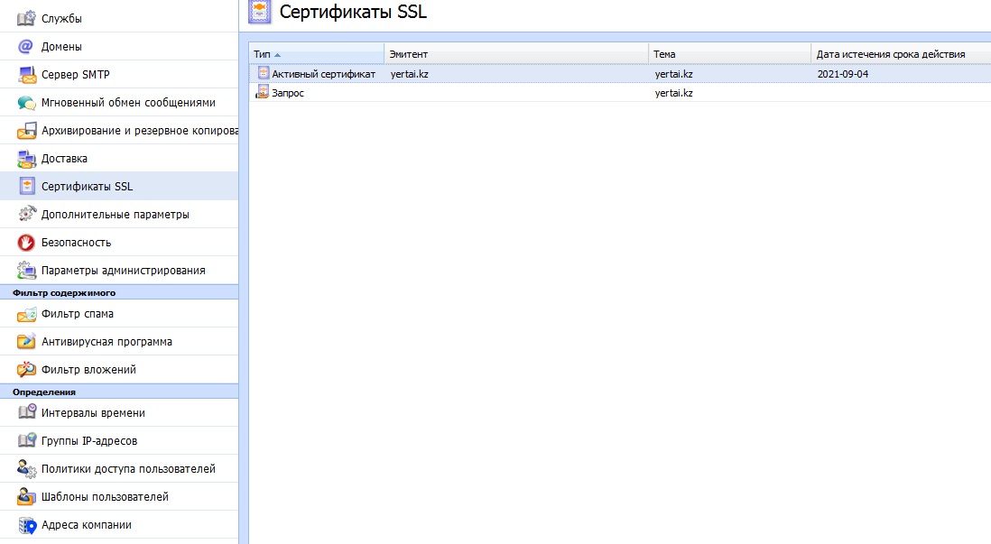Click the Мгновенный обмен сообщениями icon

[x=26, y=103]
